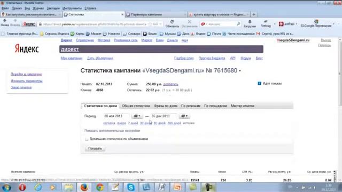Click Перейти к кампании sidebar link

coord(26,74)
